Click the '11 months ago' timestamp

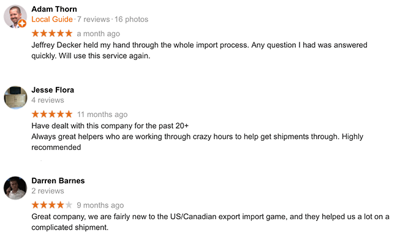coord(102,115)
